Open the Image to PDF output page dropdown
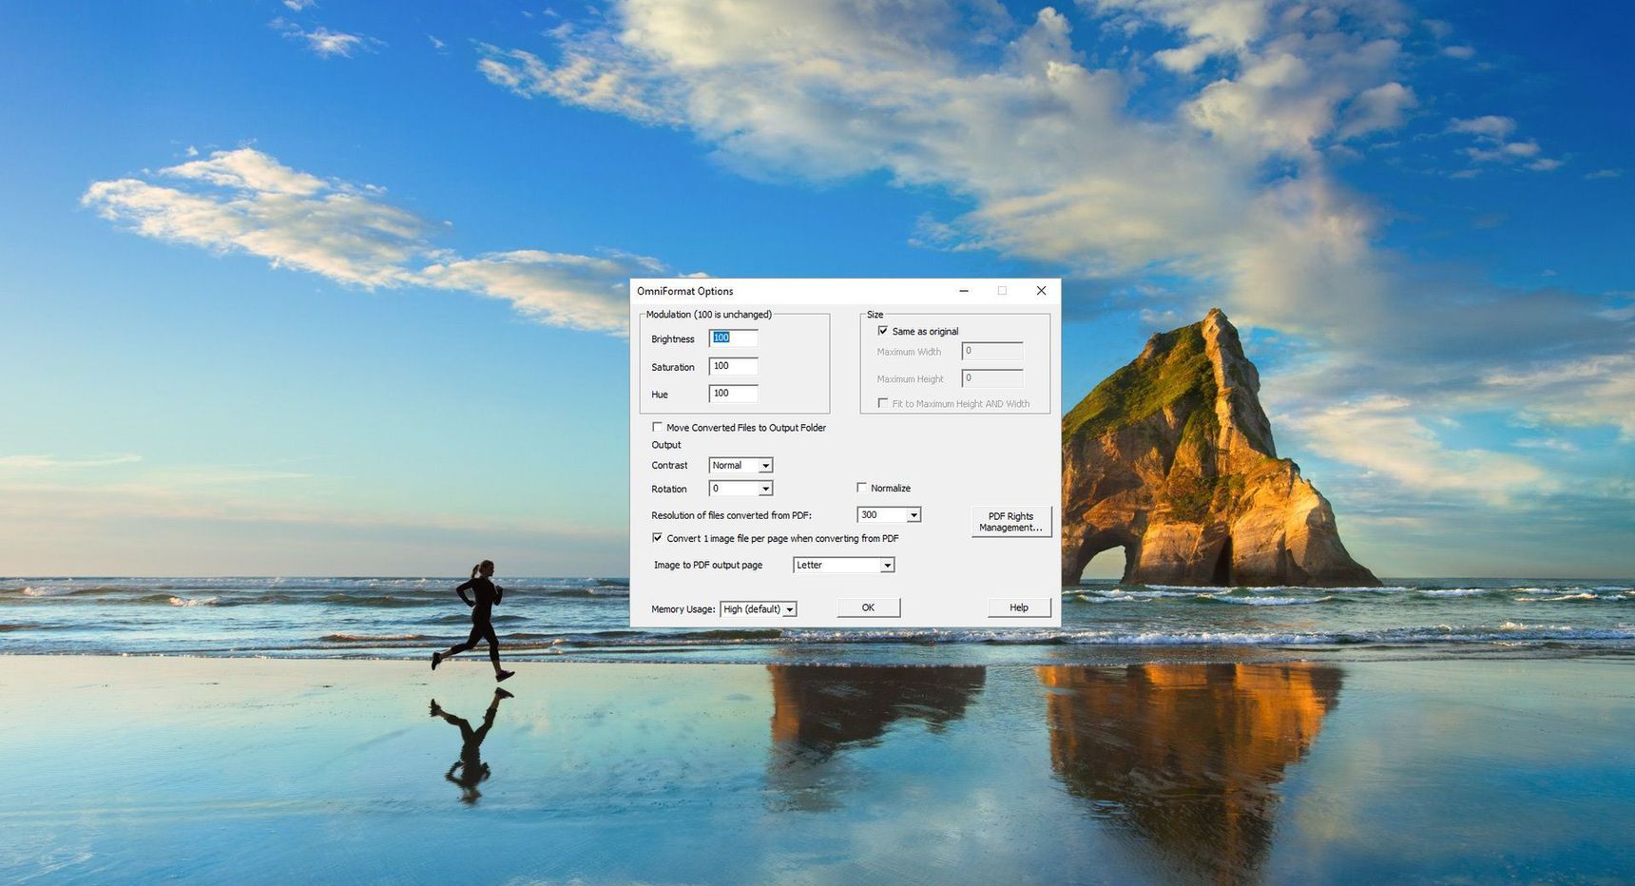1635x886 pixels. click(843, 565)
